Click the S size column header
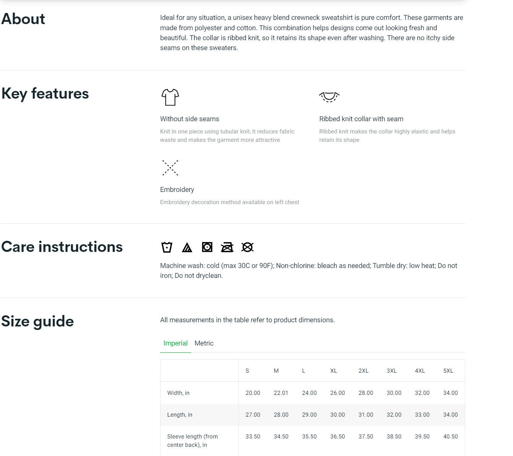This screenshot has width=513, height=456. click(x=247, y=371)
